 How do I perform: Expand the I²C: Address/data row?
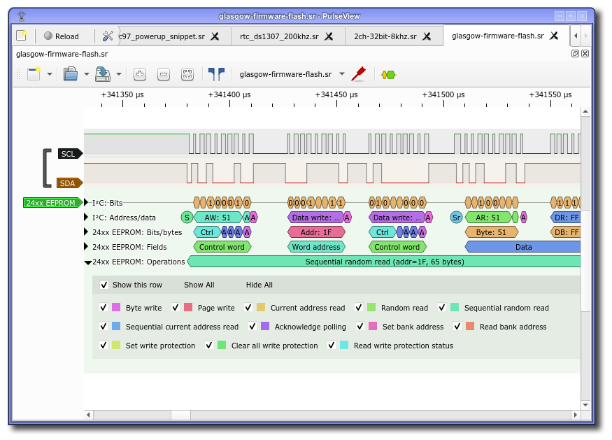click(86, 217)
